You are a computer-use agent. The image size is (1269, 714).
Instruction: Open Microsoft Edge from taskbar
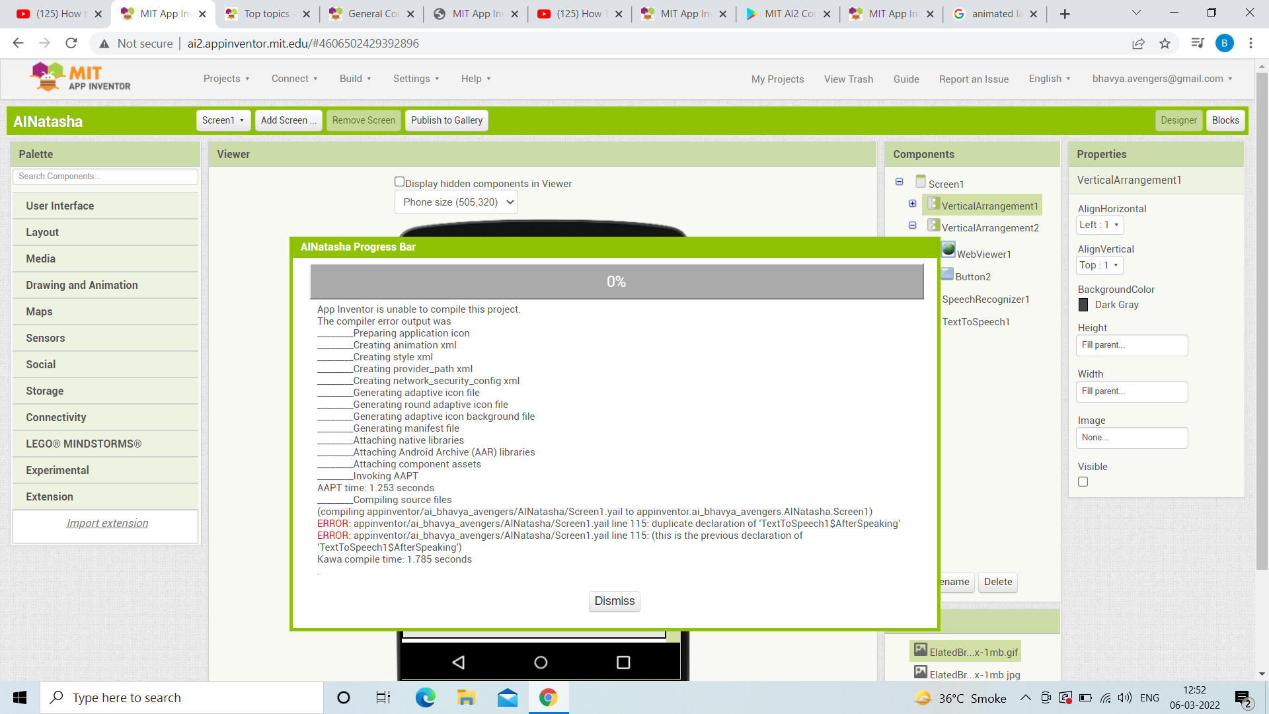[x=425, y=697]
